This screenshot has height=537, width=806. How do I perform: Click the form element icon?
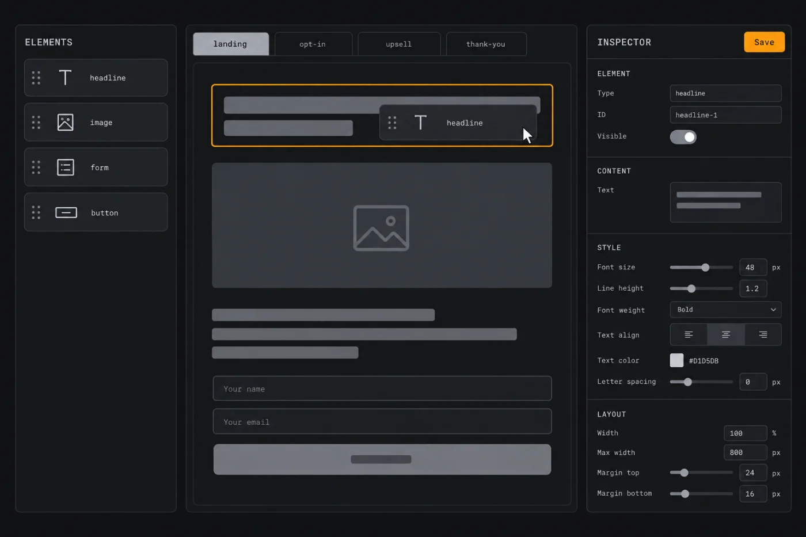(66, 167)
